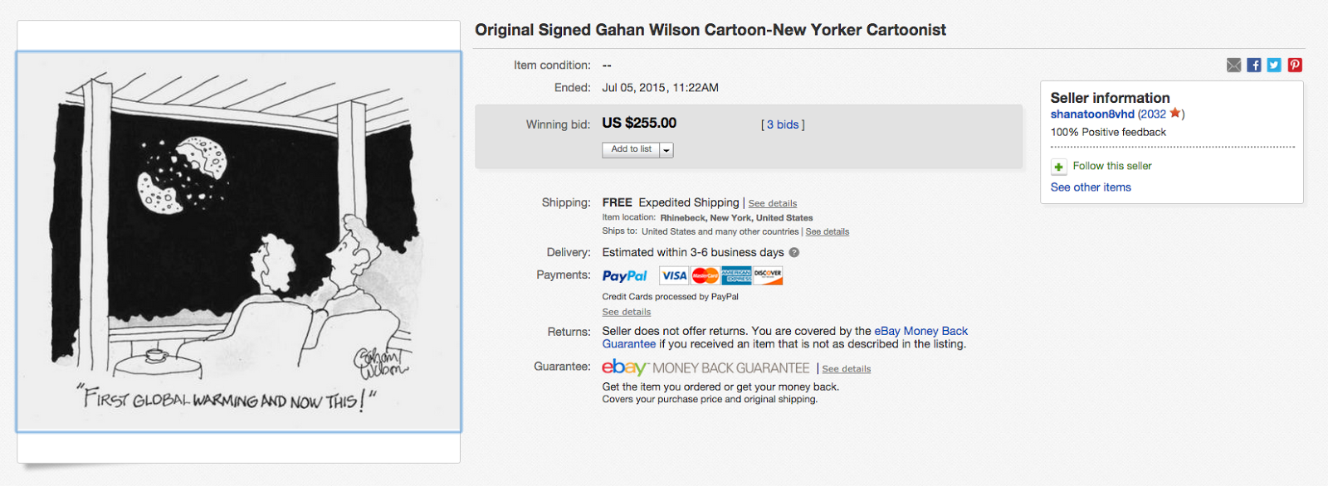1328x486 pixels.
Task: Click the green Follow seller plus icon
Action: point(1058,167)
